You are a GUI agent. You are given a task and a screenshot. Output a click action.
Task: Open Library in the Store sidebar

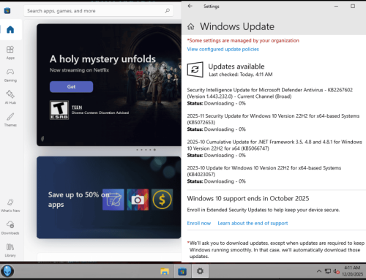tap(10, 250)
